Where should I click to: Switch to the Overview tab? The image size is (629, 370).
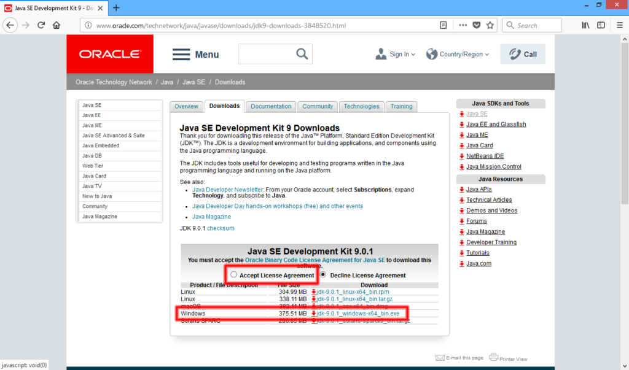(x=186, y=106)
